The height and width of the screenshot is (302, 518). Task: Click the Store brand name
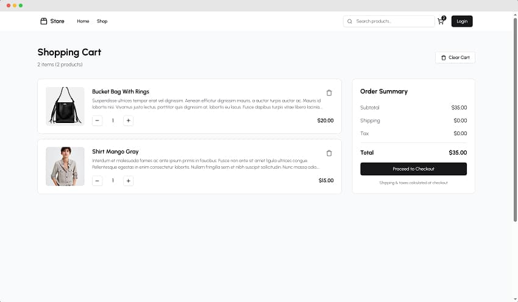(57, 21)
